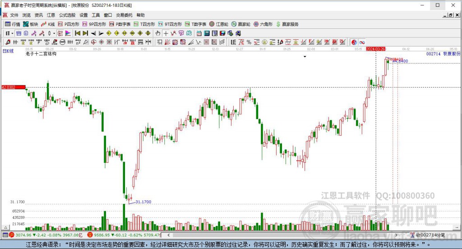Image resolution: width=462 pixels, height=249 pixels.
Task: Open the 资讯 menu
Action: (39, 15)
